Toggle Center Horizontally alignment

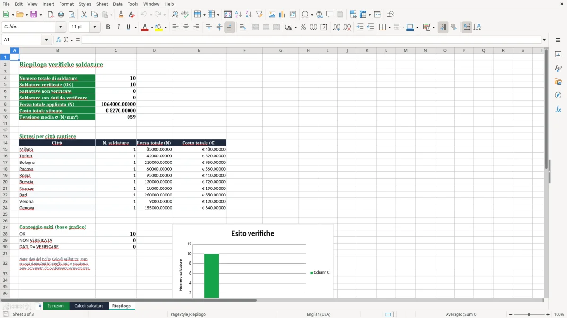186,27
